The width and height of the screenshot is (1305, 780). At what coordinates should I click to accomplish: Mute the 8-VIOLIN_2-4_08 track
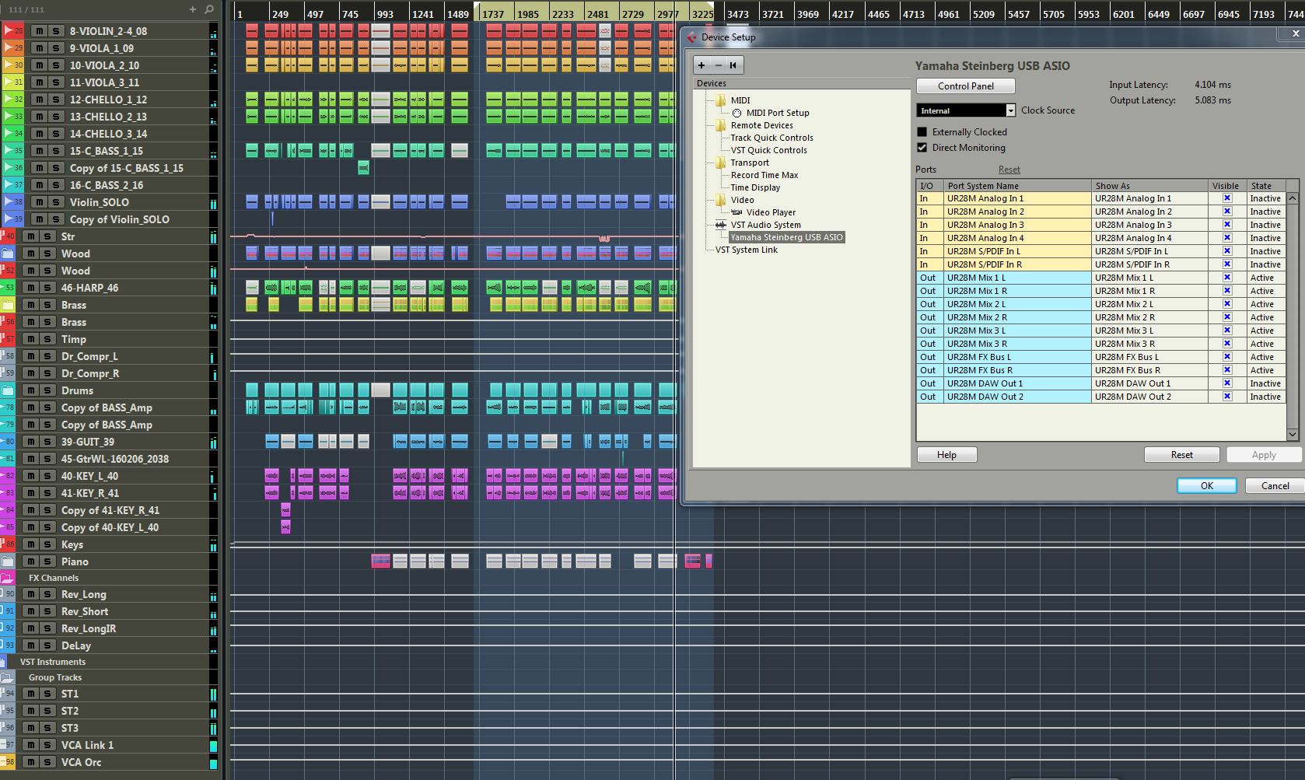point(38,31)
